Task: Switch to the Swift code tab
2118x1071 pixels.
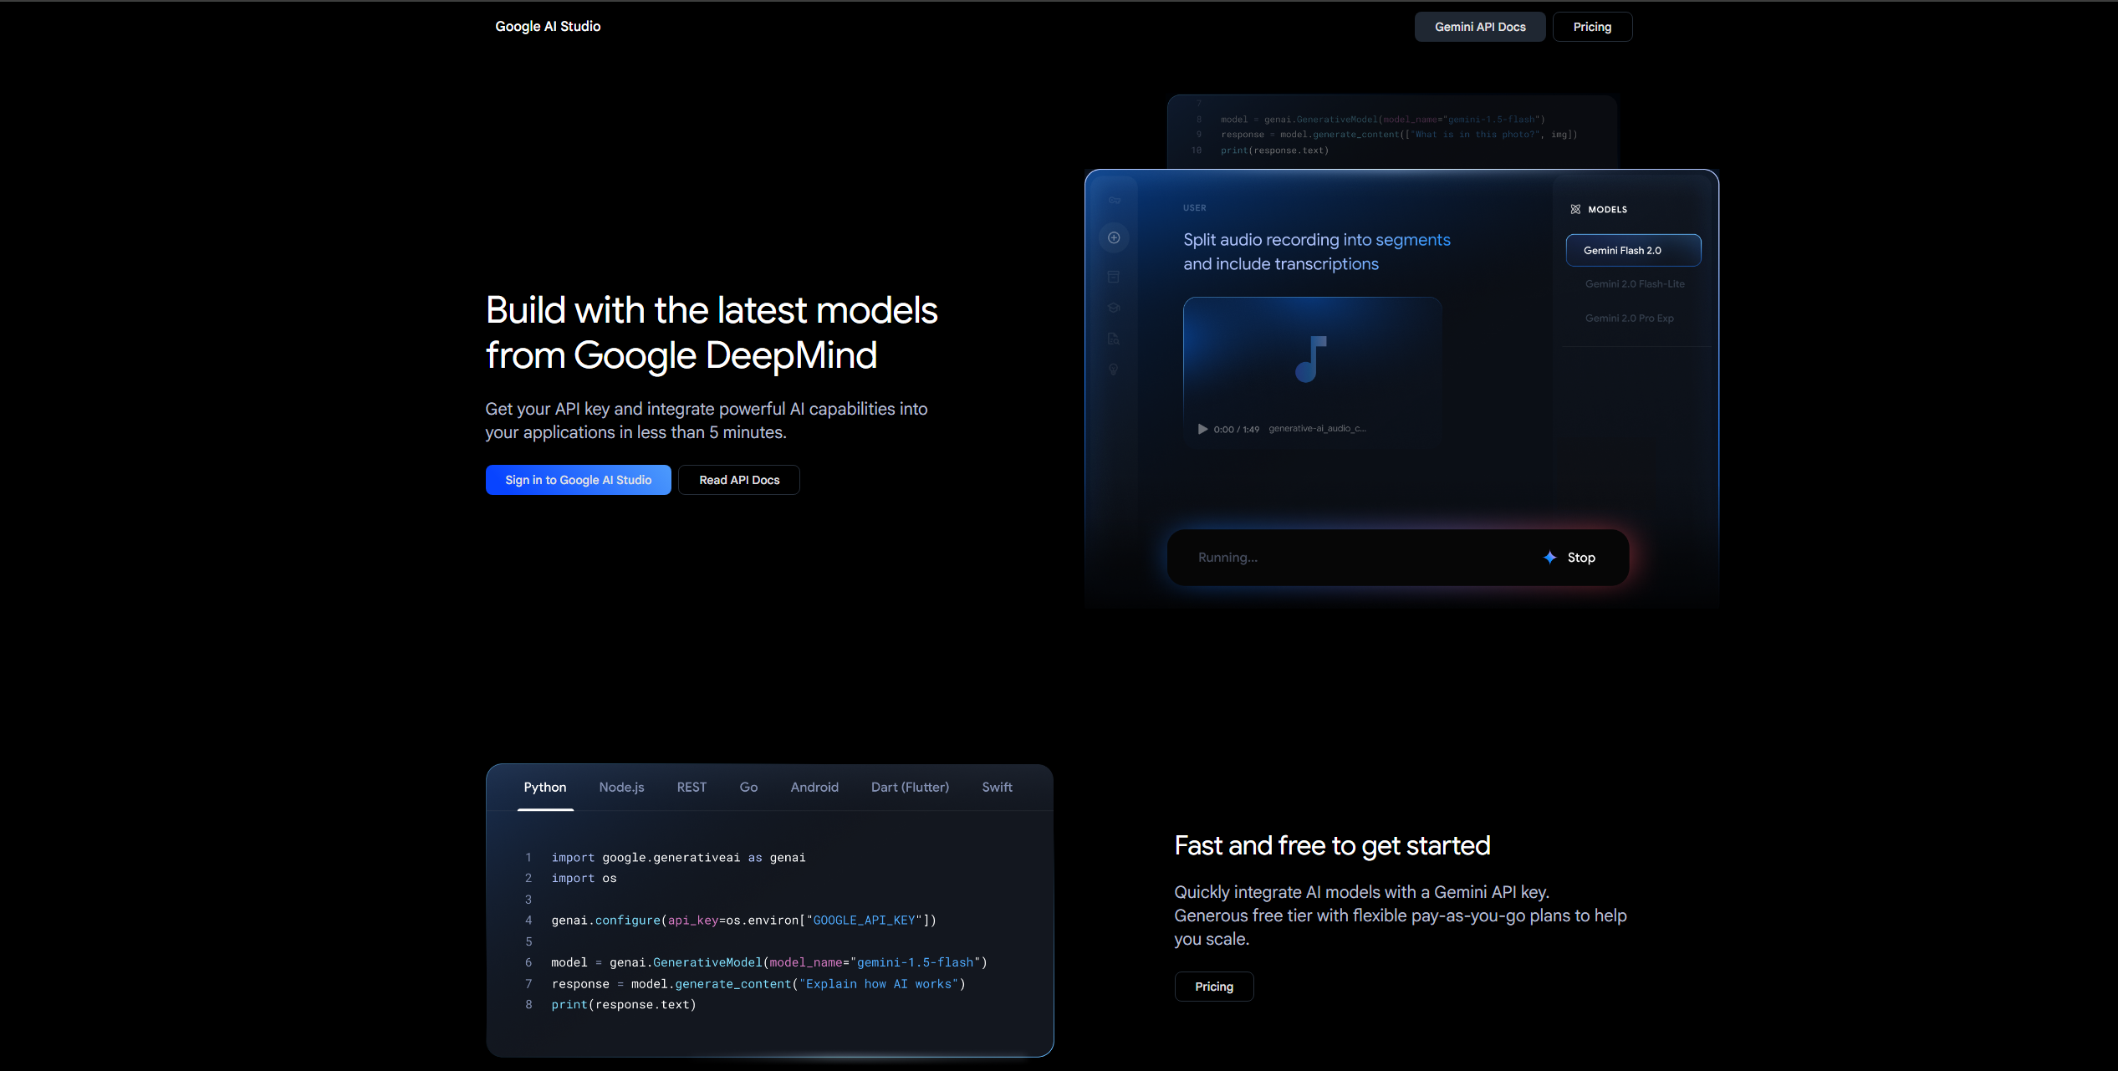Action: (997, 787)
